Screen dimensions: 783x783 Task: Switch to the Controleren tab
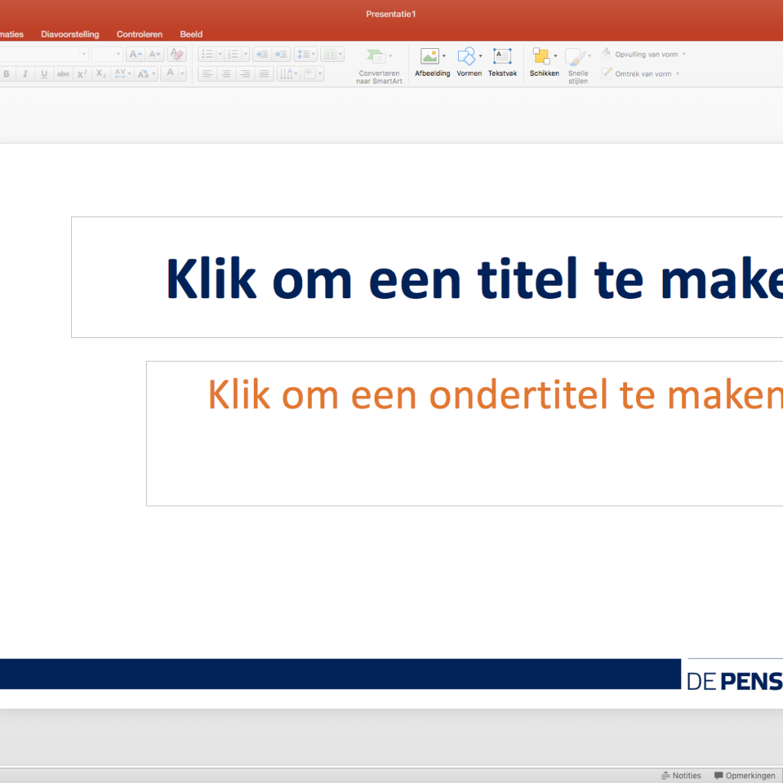coord(139,34)
